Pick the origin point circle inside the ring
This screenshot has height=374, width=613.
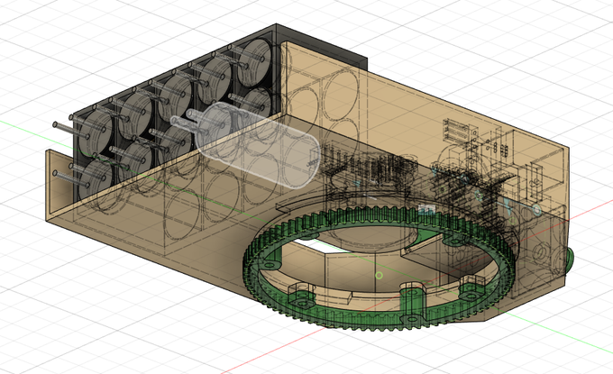click(x=379, y=276)
